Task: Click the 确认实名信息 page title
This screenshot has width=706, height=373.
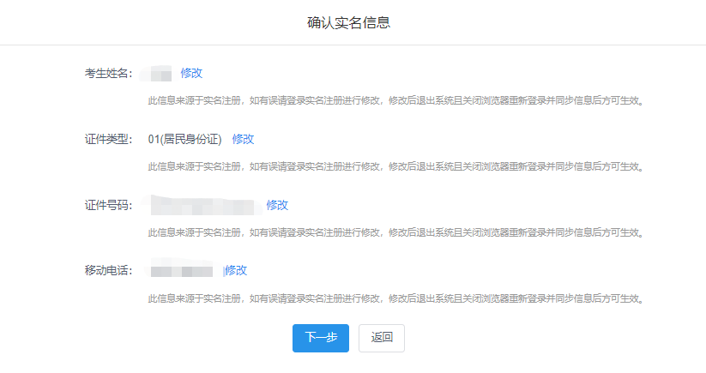Action: point(349,22)
